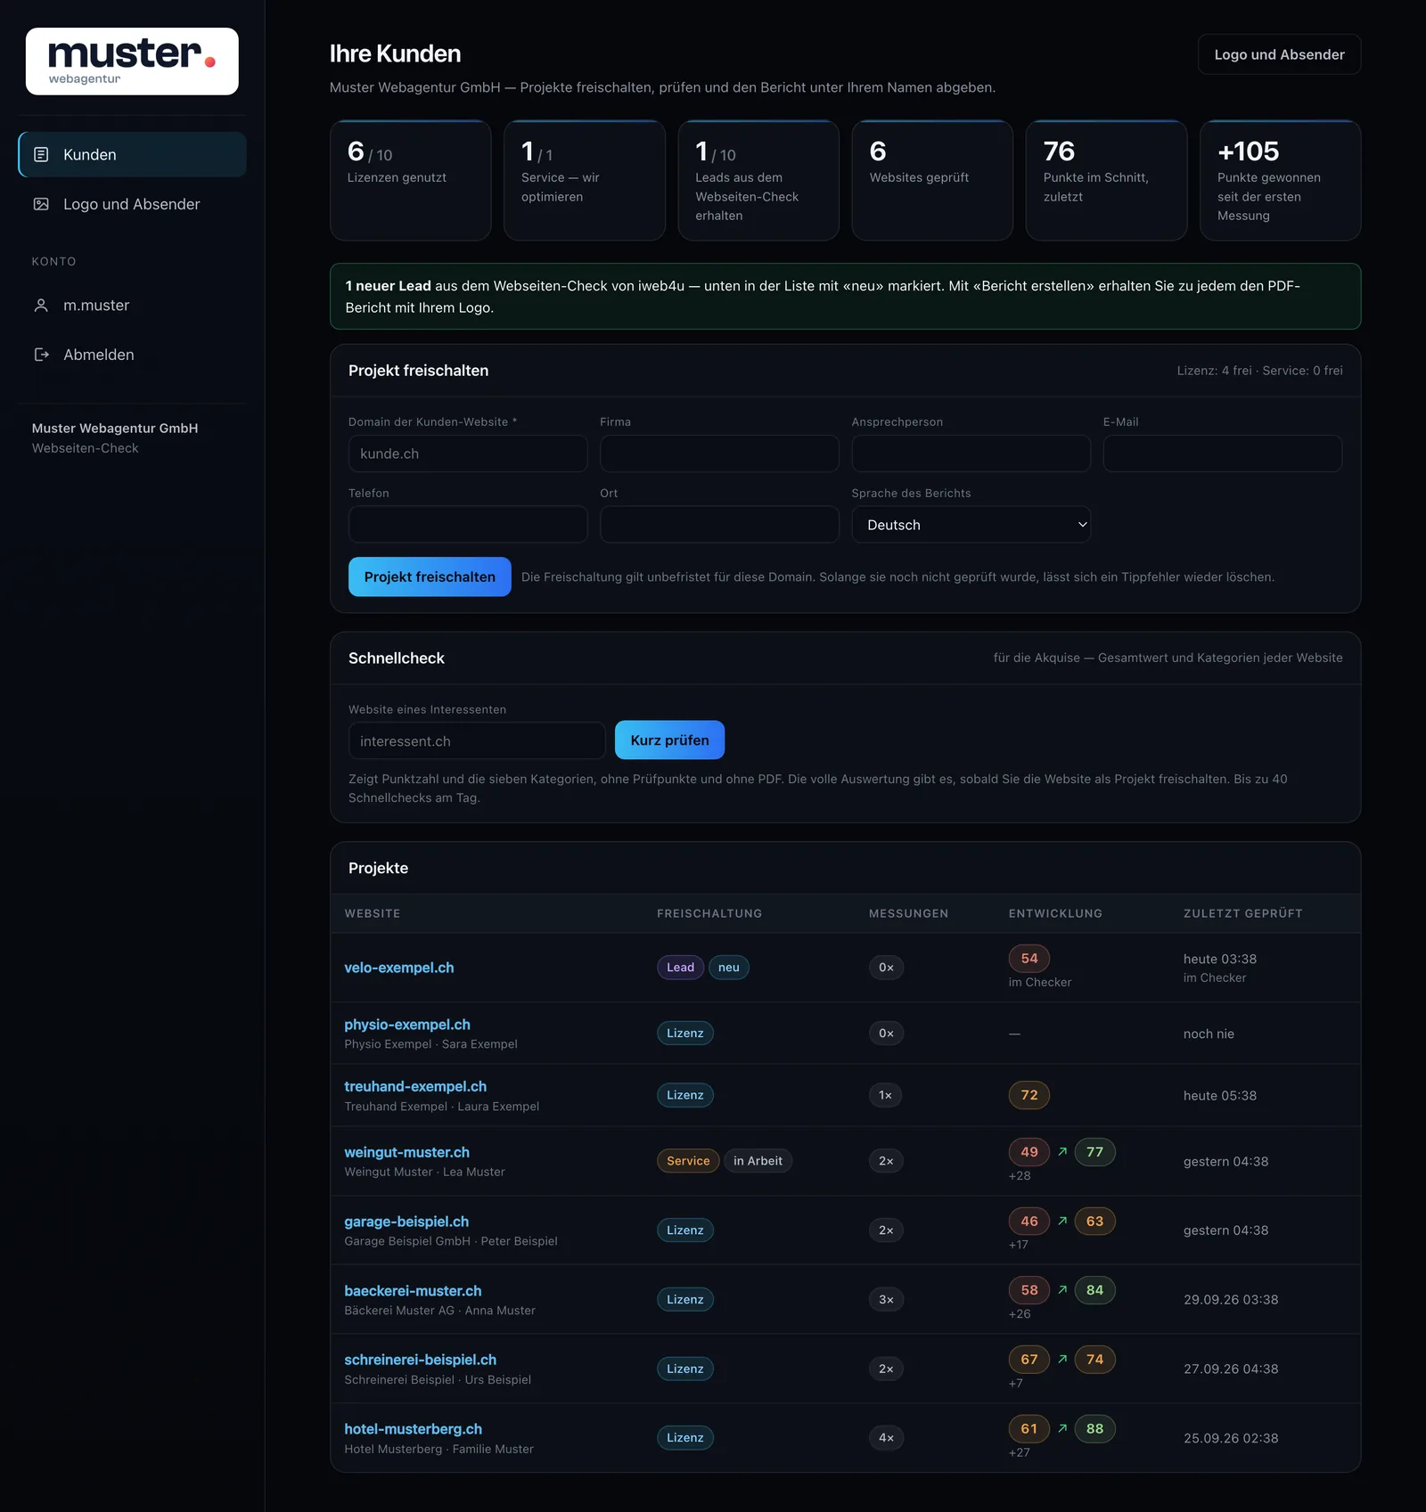Open the velo-exempel.ch project link
Viewport: 1426px width, 1512px height.
point(399,968)
